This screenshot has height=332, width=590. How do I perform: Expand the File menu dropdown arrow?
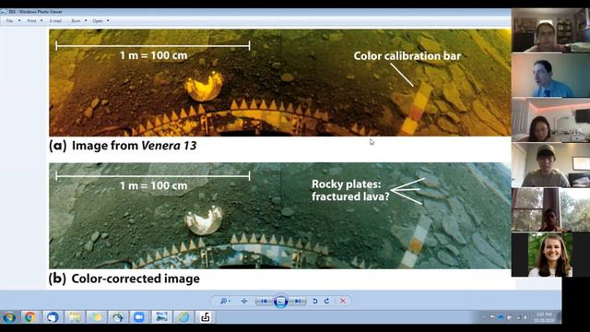[19, 20]
